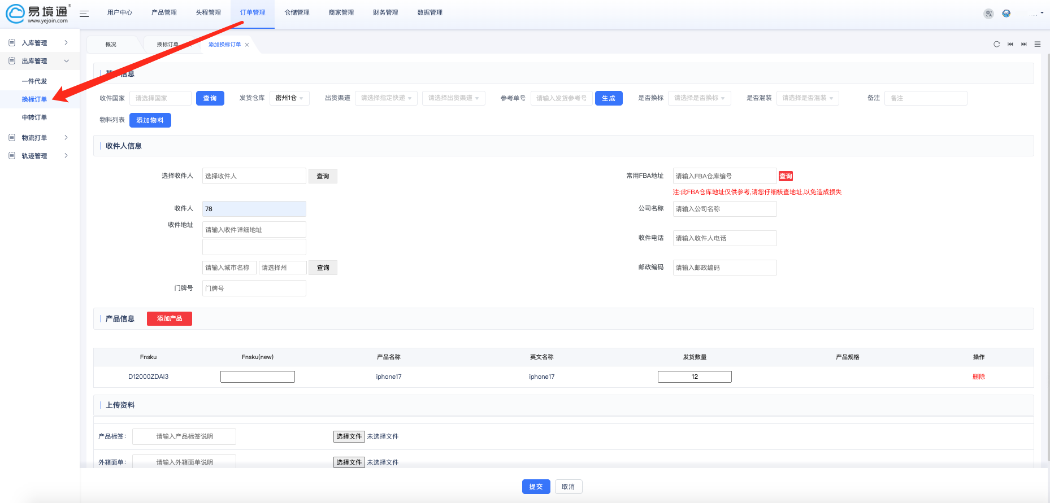Open the tab options list icon

[x=1038, y=44]
